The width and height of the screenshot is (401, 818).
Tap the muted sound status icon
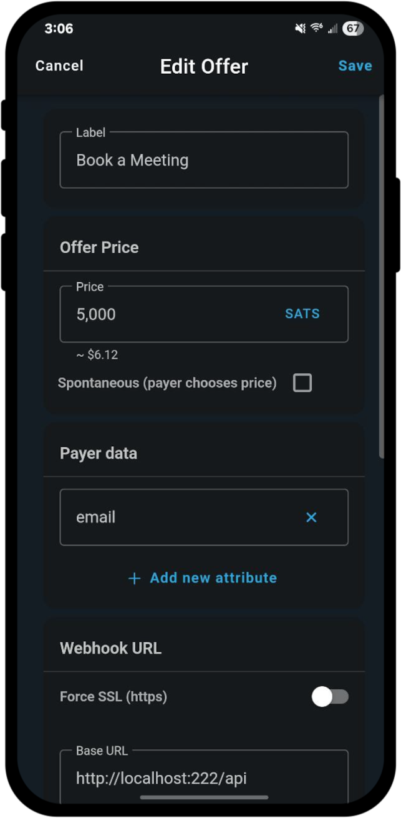[x=300, y=28]
